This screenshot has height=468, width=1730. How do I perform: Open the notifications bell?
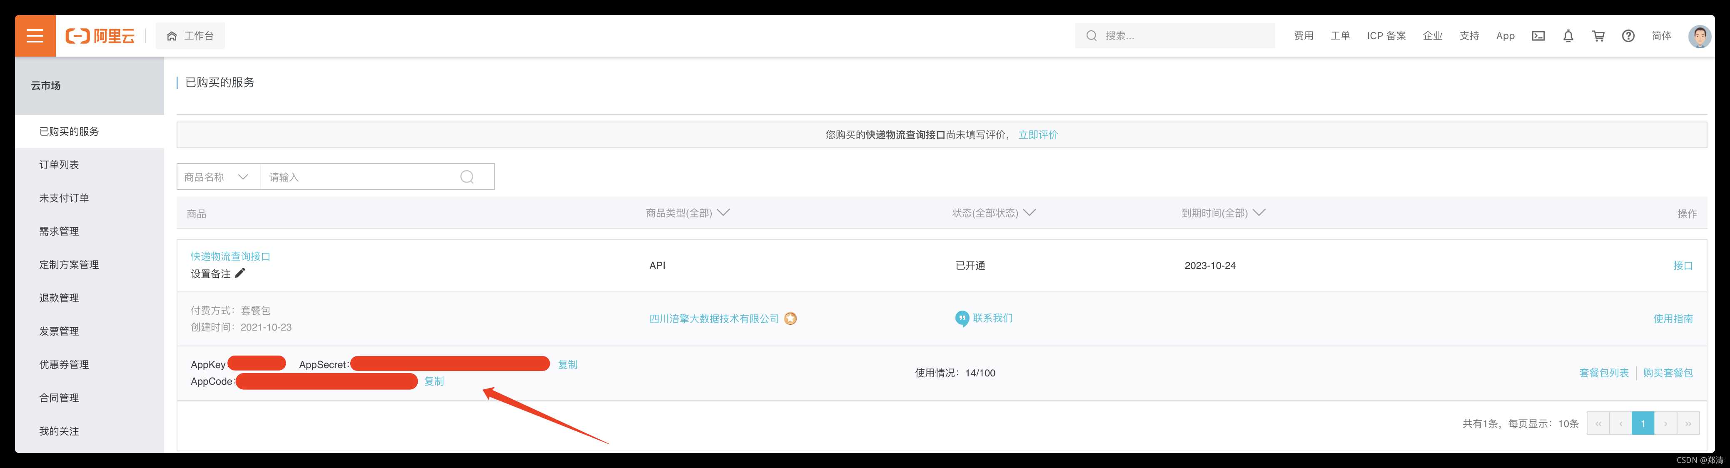coord(1568,35)
